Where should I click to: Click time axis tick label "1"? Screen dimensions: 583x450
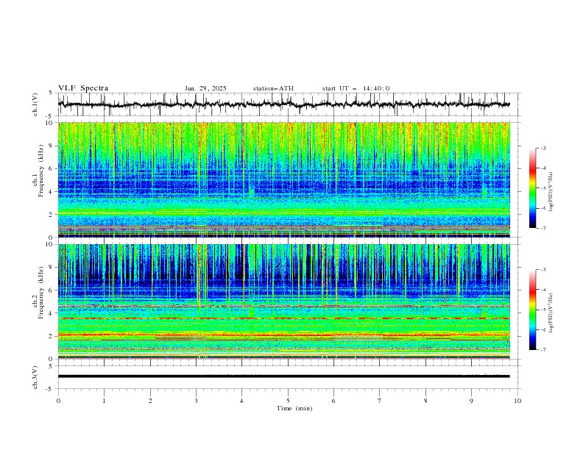coord(104,401)
